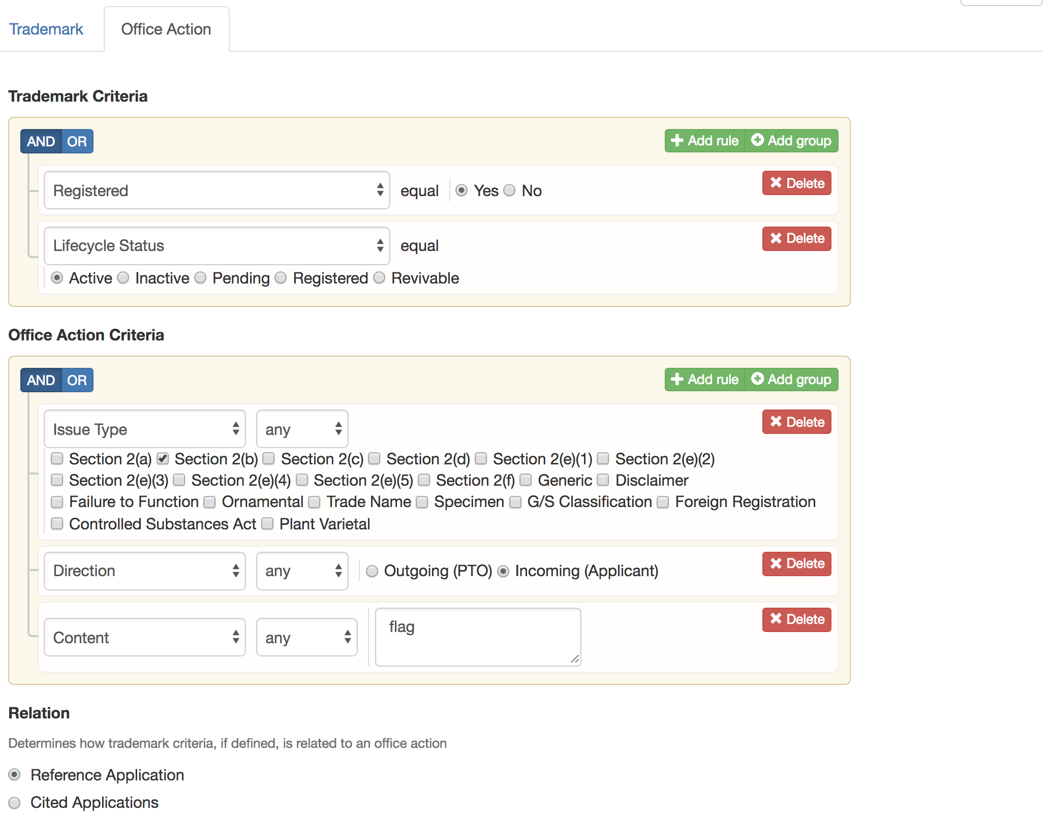Click Add rule in Trademark Criteria

click(704, 141)
